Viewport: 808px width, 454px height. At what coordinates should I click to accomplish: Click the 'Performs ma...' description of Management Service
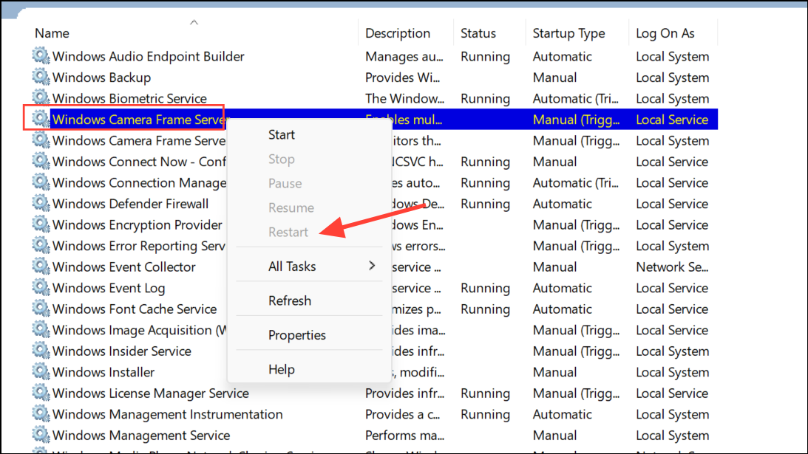404,436
